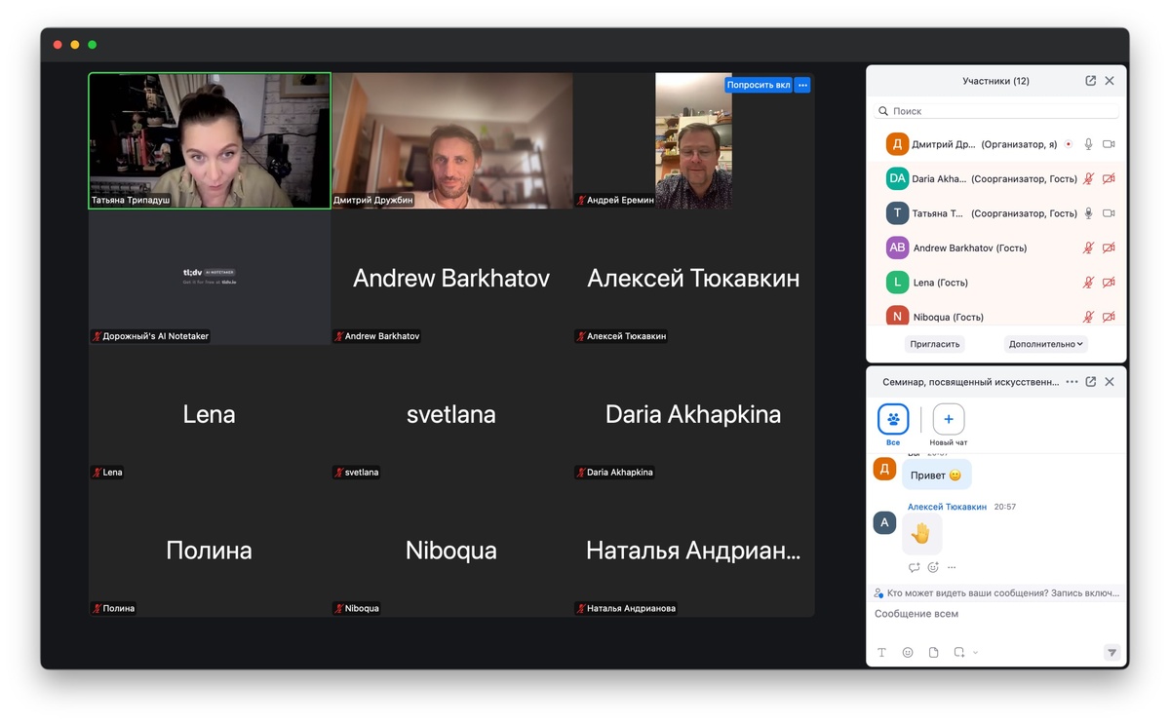Screen dimensions: 1170x723
Task: Pop out the chat panel window
Action: [1090, 382]
